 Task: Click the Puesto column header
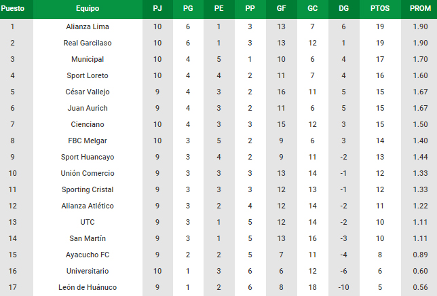click(13, 8)
